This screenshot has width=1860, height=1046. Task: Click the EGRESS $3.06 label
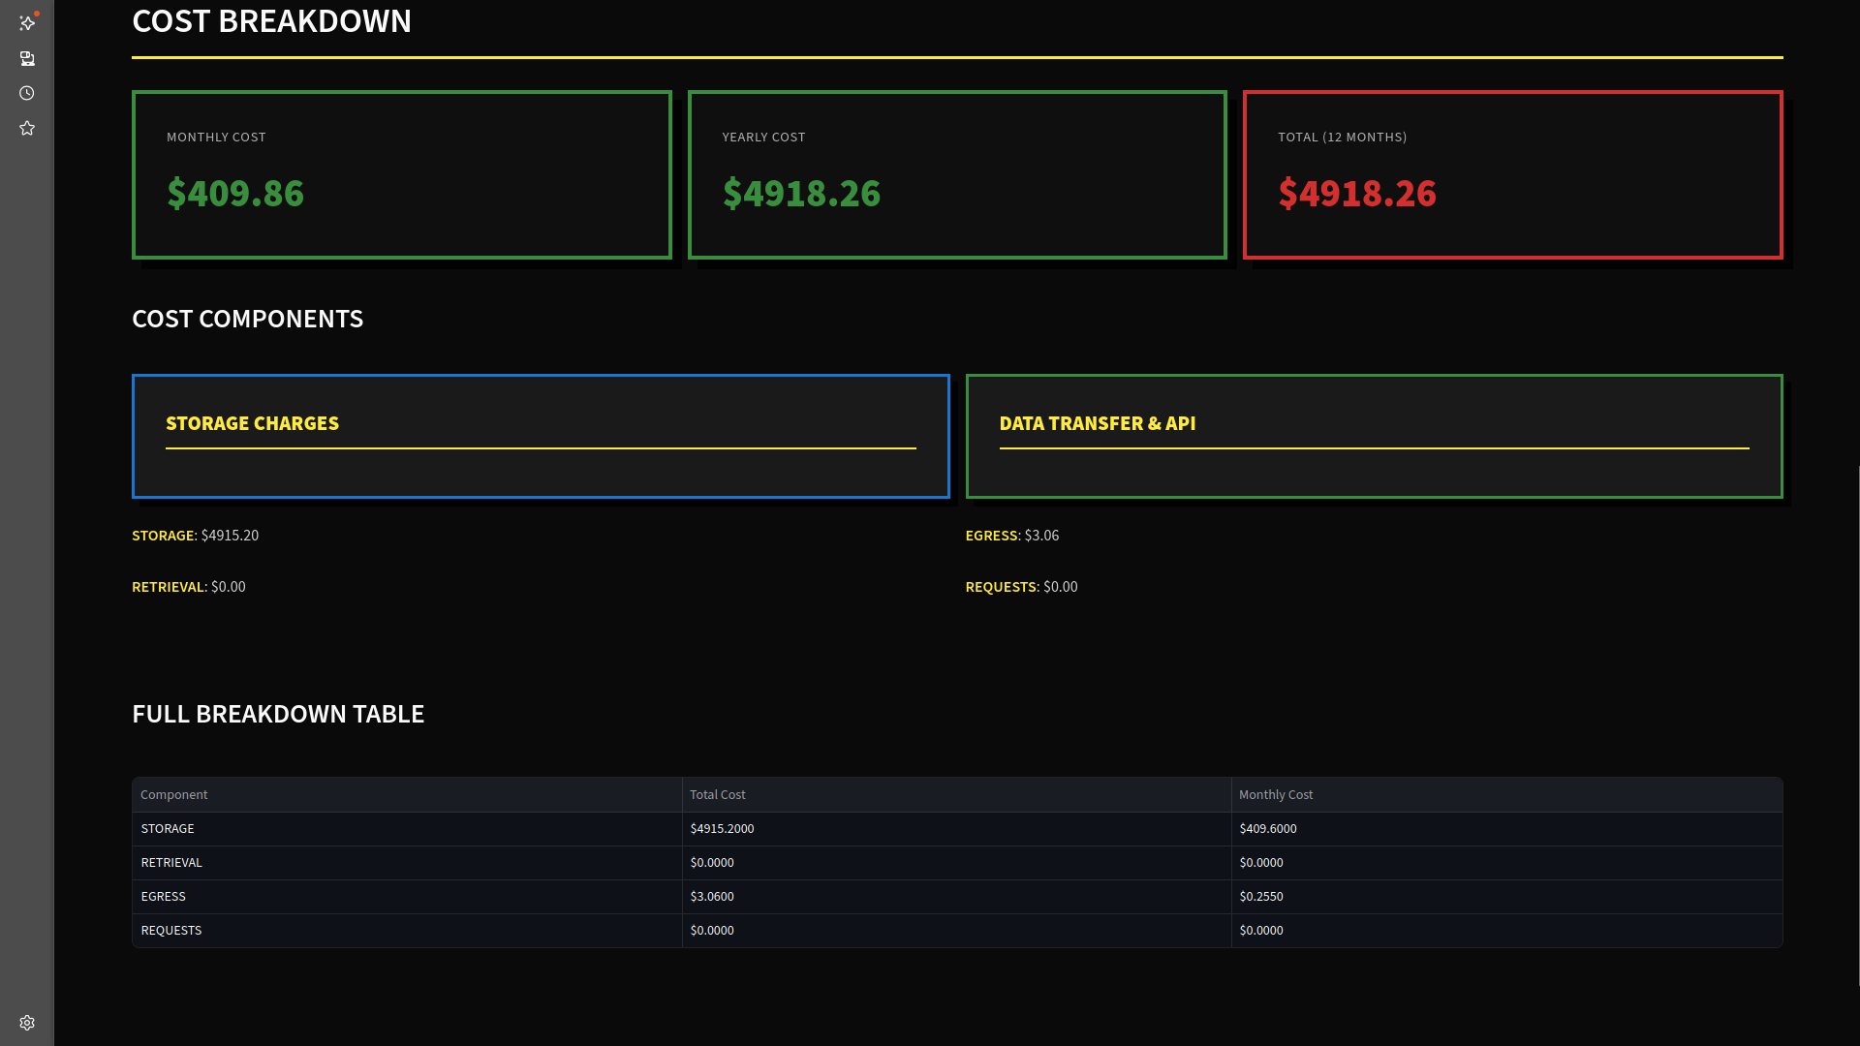click(1011, 535)
